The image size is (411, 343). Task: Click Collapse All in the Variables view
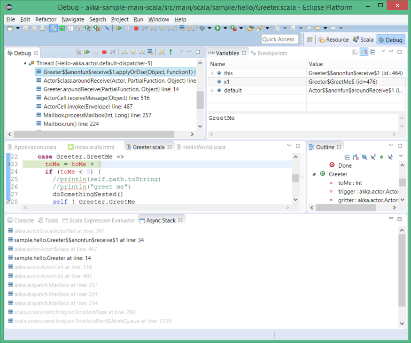tap(372, 52)
